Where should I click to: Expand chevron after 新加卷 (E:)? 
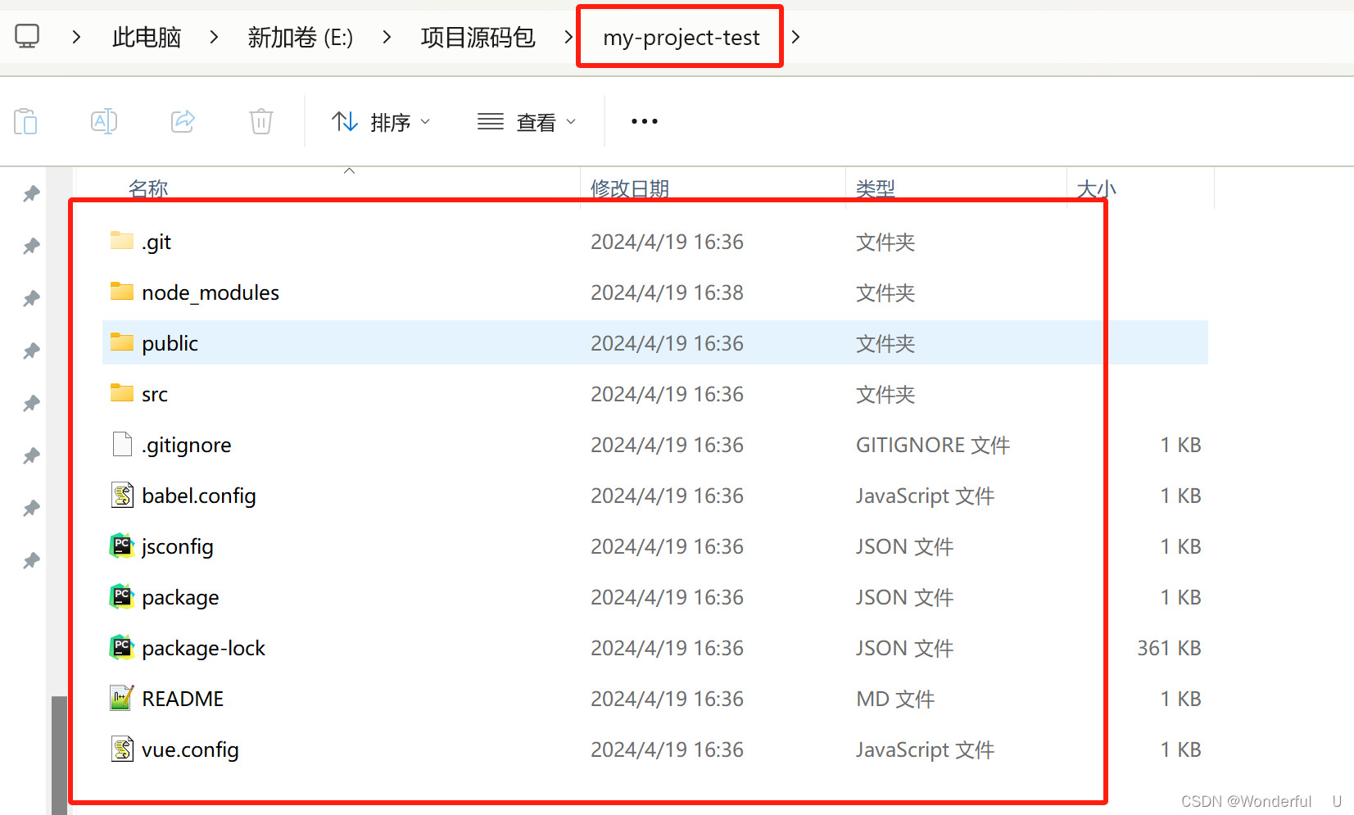click(387, 37)
